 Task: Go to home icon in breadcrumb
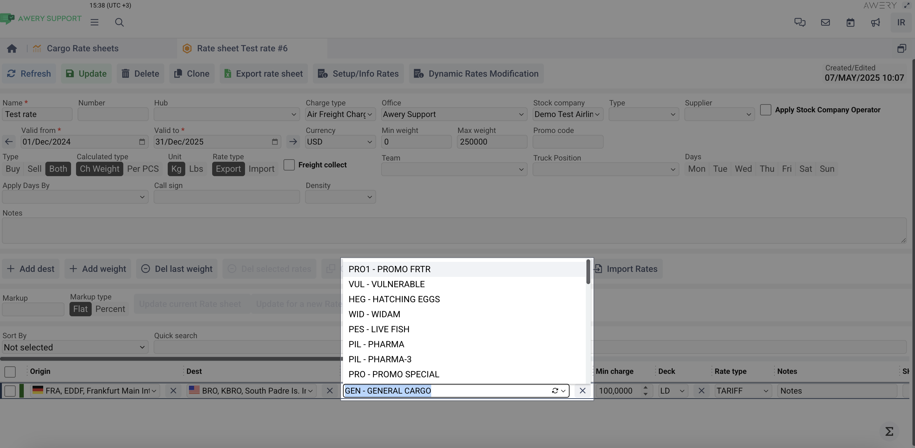(x=12, y=48)
